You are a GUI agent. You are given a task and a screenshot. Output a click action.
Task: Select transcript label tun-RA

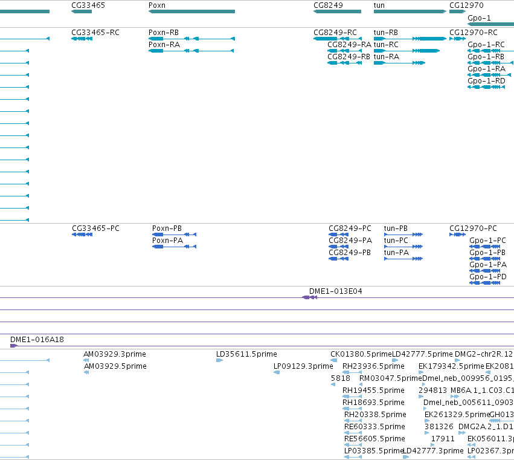pos(387,57)
